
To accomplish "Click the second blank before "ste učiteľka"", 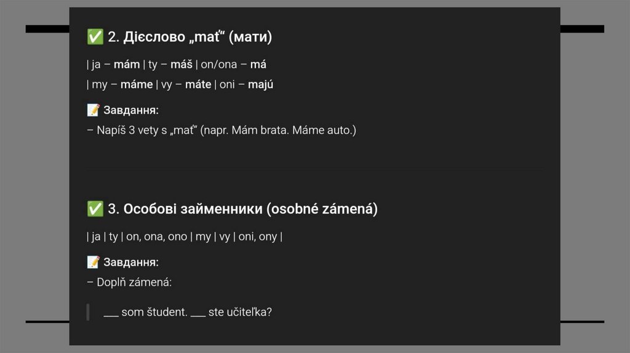I will click(198, 312).
